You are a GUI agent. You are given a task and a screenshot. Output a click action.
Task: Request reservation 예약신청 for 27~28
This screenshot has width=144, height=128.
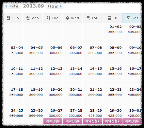coord(73,121)
